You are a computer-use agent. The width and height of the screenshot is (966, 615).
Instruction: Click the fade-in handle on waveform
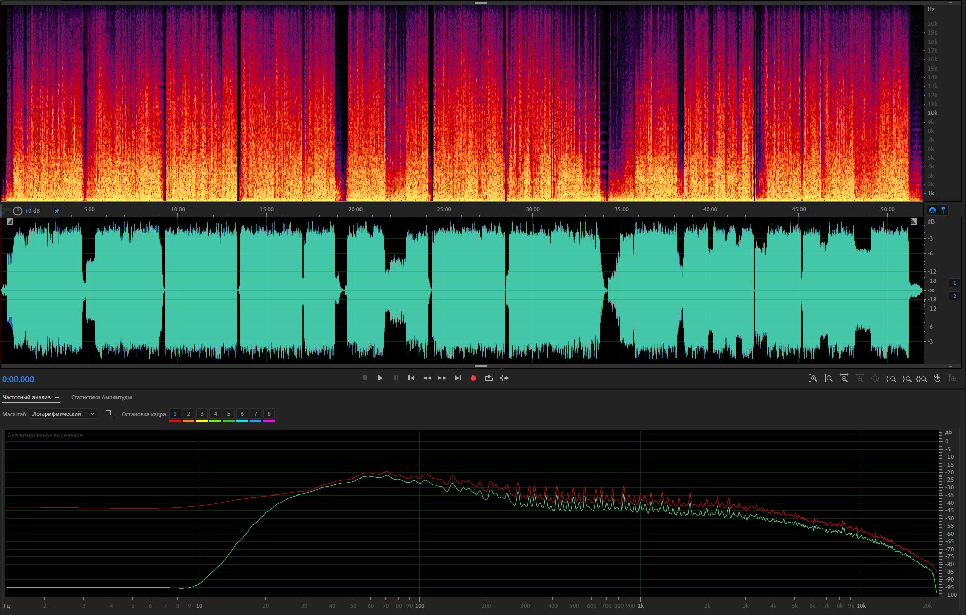click(9, 221)
